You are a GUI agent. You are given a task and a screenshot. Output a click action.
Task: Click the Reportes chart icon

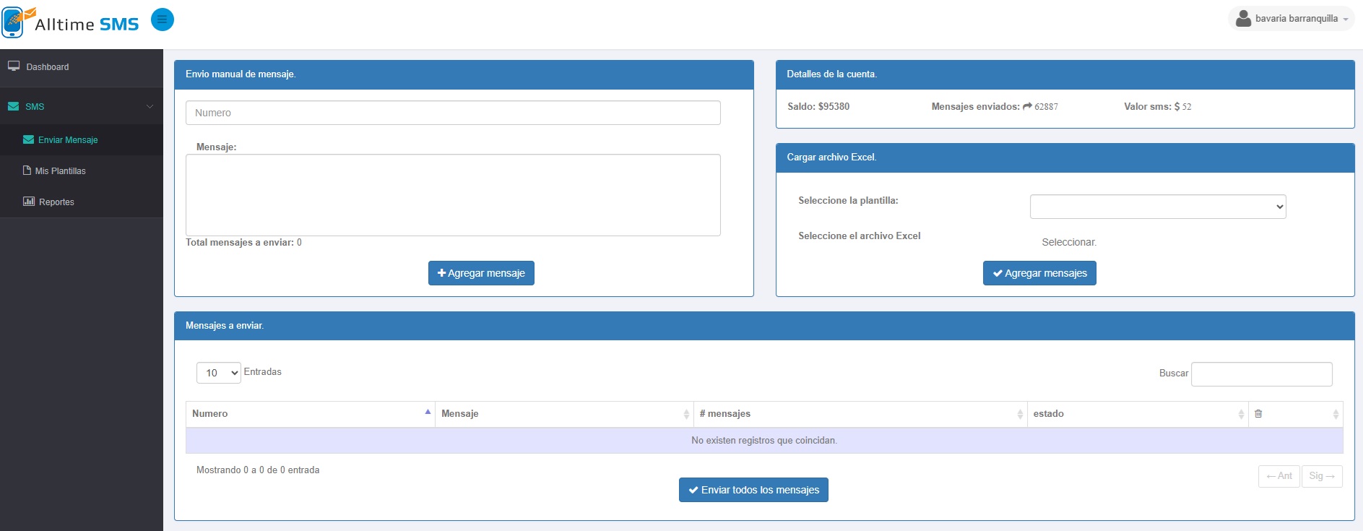pos(29,202)
